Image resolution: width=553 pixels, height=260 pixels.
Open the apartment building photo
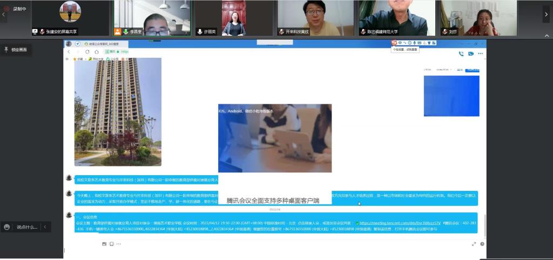point(118,112)
